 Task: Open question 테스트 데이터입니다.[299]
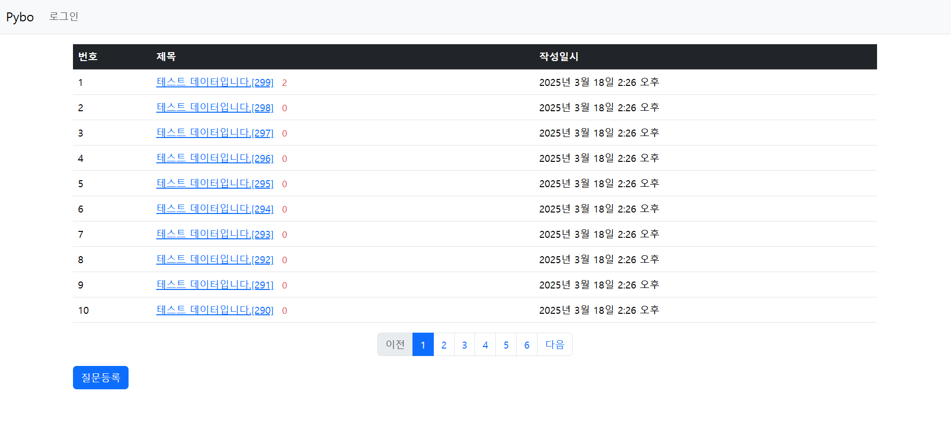215,82
